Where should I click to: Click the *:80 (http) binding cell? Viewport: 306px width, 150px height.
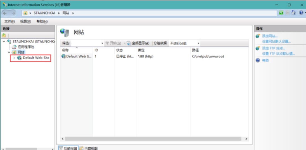145,57
